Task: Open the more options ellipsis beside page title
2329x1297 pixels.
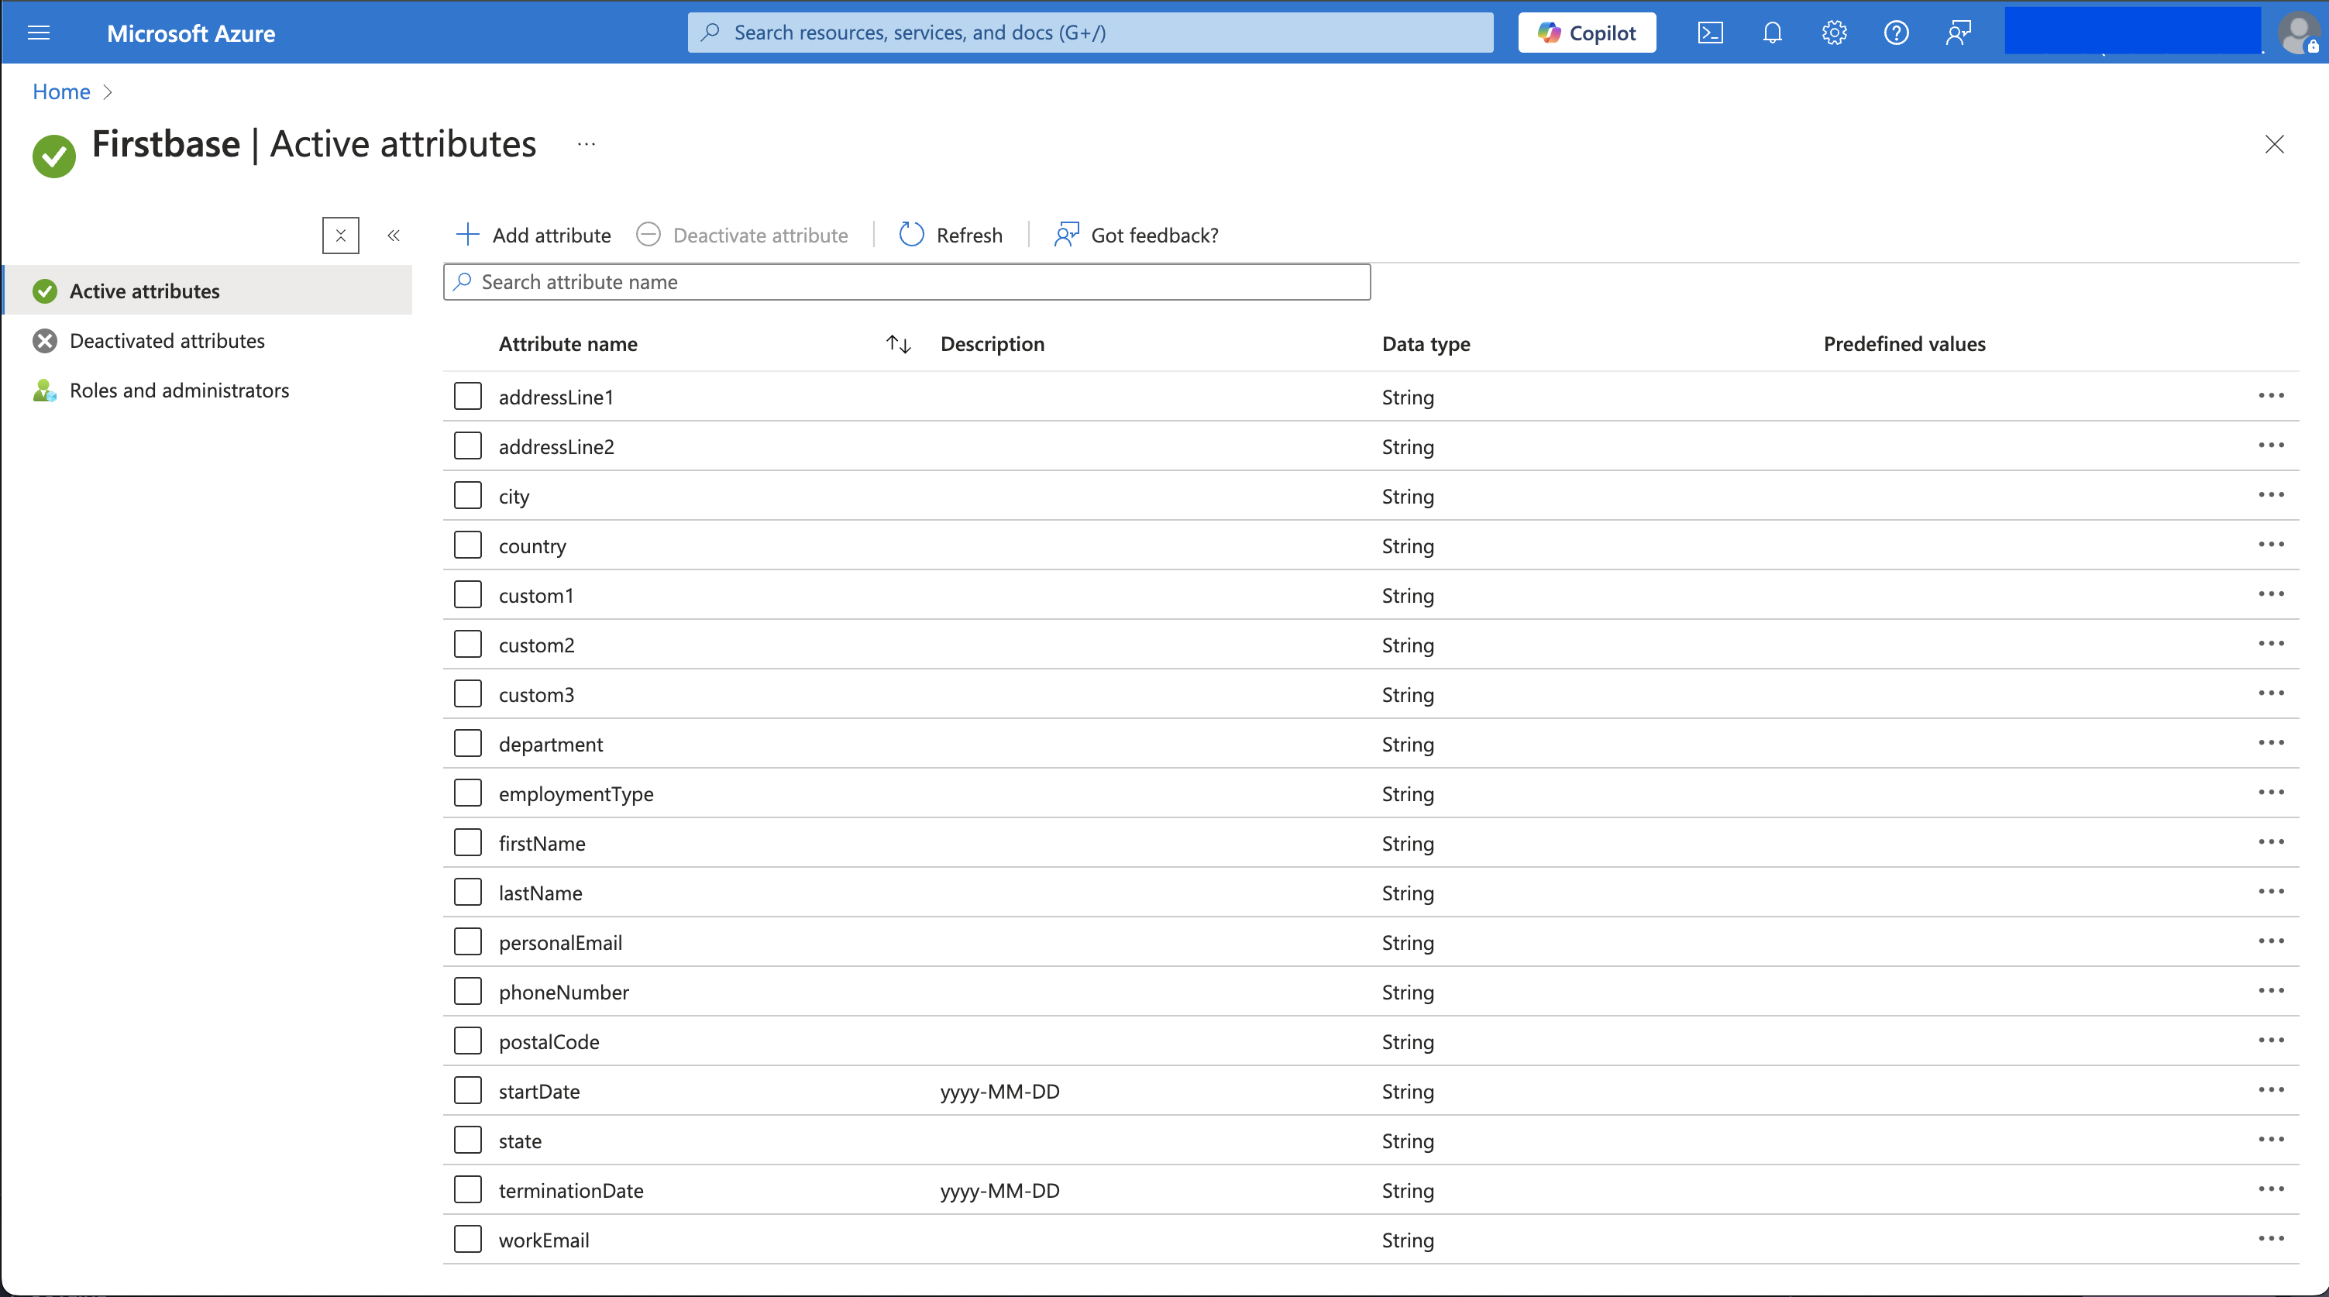Action: coord(587,145)
